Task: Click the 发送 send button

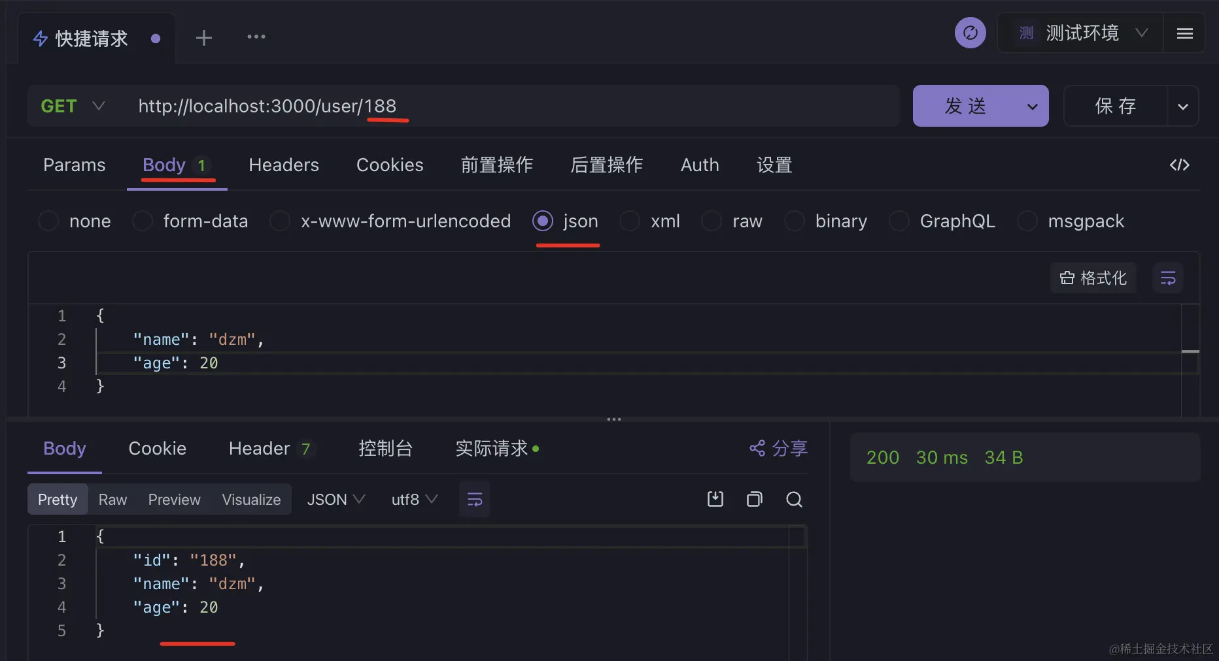Action: pos(965,106)
